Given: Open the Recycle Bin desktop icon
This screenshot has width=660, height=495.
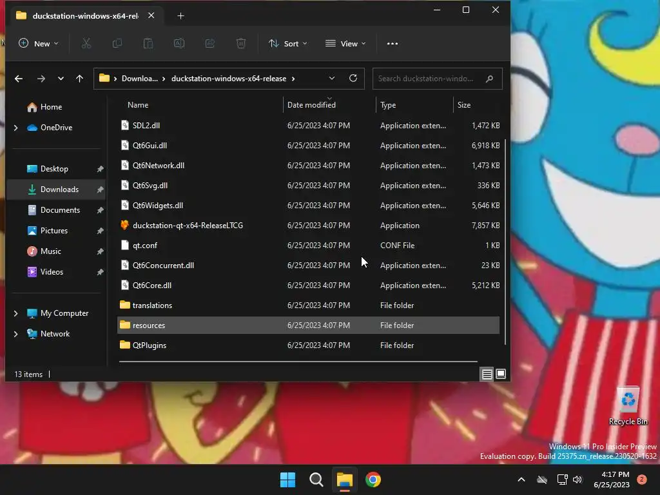Looking at the screenshot, I should click(x=628, y=406).
